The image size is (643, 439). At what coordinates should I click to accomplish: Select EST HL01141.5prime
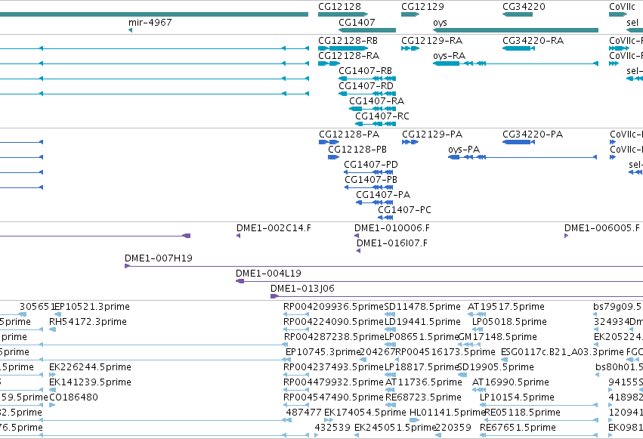coord(447,413)
